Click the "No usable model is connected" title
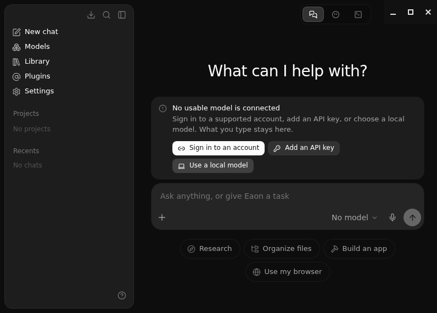The height and width of the screenshot is (313, 437). 226,108
